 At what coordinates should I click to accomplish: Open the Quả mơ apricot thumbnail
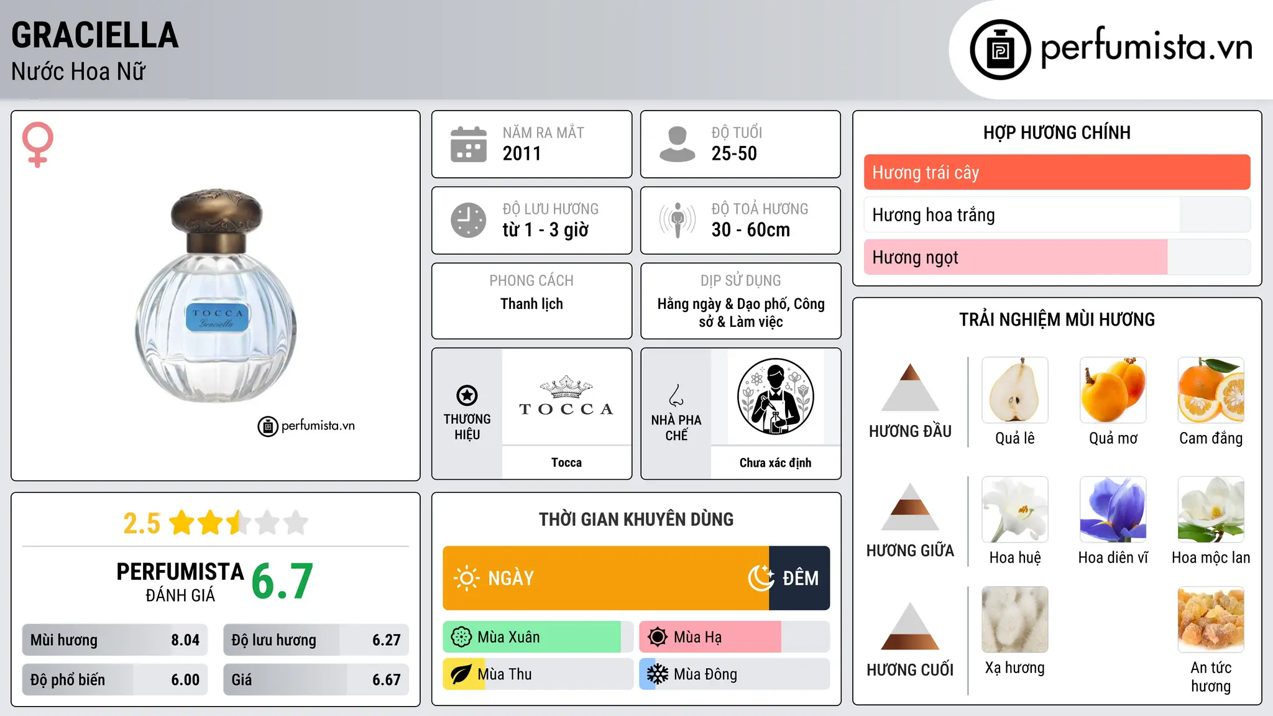coord(1113,390)
